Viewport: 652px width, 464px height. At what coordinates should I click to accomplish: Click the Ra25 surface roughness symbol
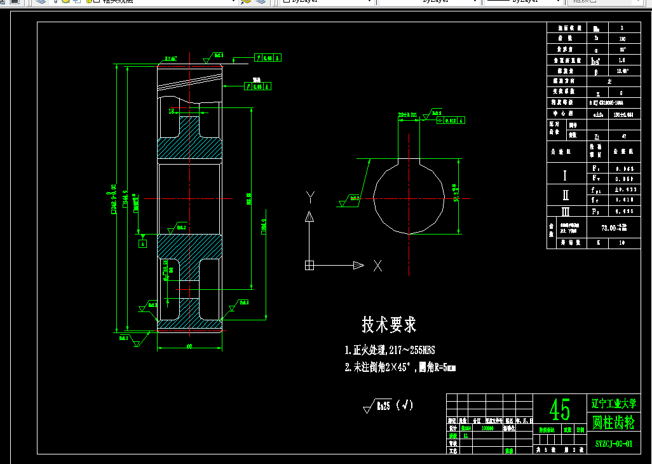[x=377, y=406]
